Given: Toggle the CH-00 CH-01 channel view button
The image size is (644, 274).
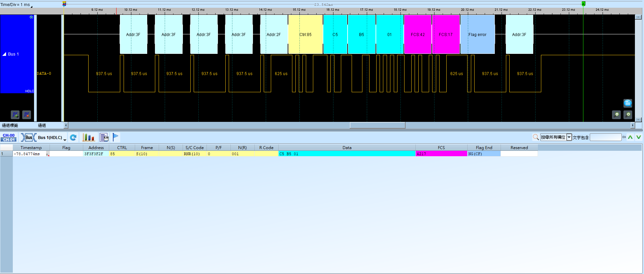Looking at the screenshot, I should (x=9, y=137).
